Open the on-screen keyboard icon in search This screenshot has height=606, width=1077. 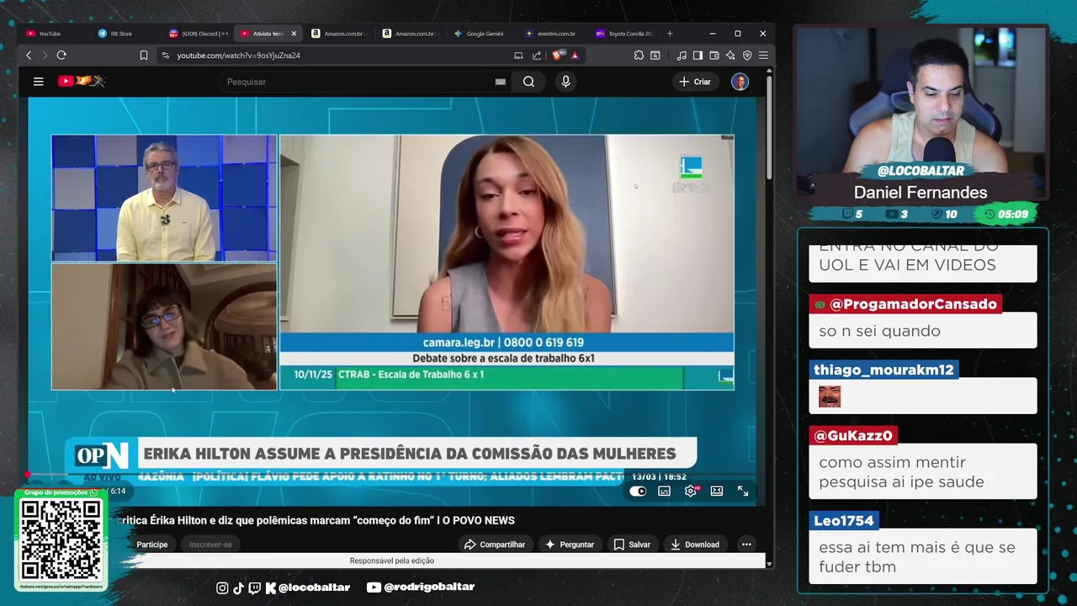coord(501,82)
